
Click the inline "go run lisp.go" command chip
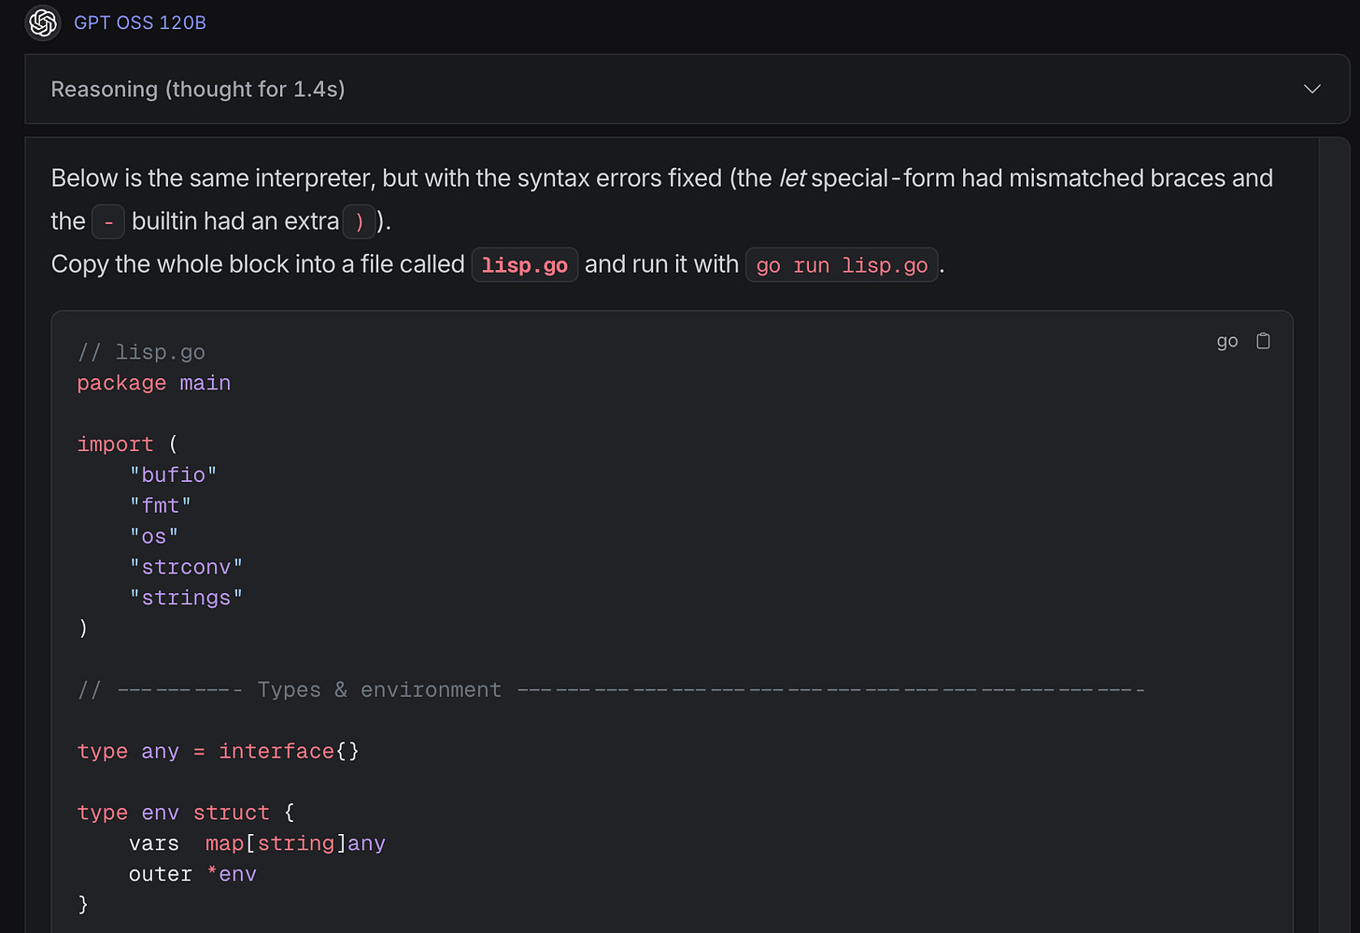842,265
